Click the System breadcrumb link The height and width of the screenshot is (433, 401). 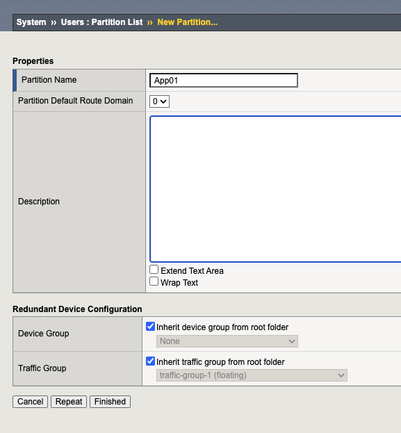coord(31,22)
